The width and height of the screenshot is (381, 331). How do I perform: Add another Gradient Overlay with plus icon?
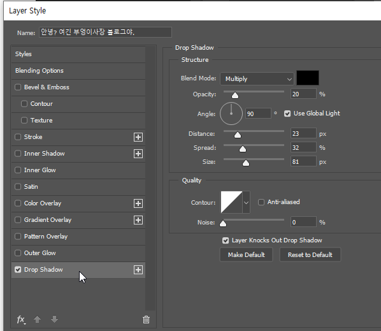(x=138, y=220)
